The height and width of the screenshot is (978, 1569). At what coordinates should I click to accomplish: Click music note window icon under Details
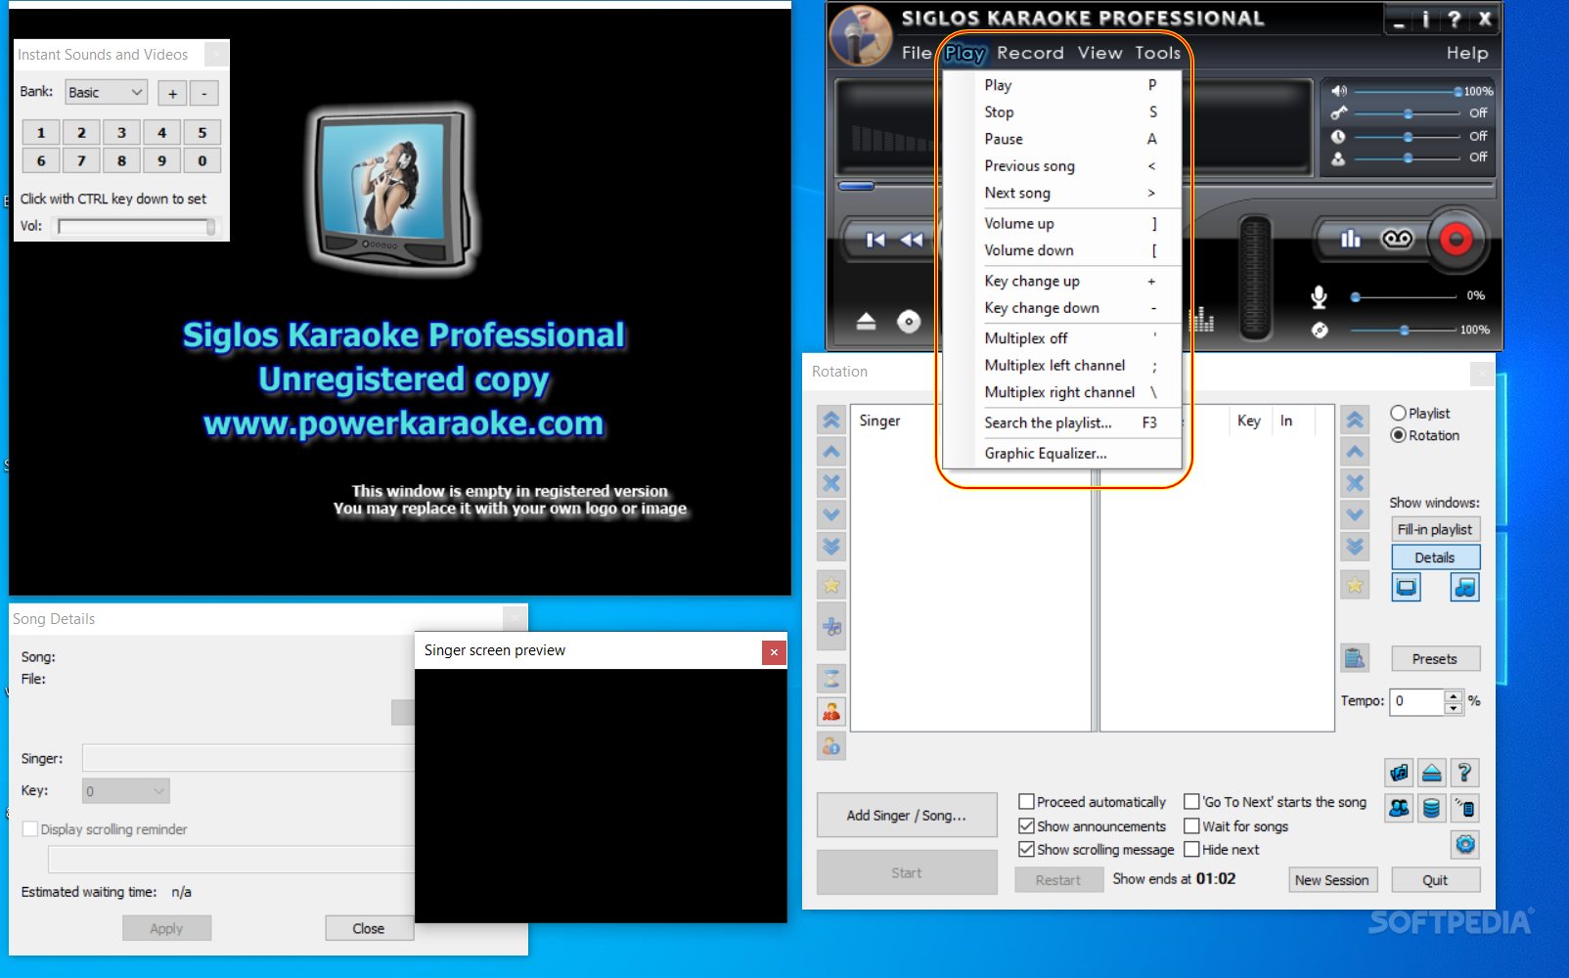click(1464, 587)
